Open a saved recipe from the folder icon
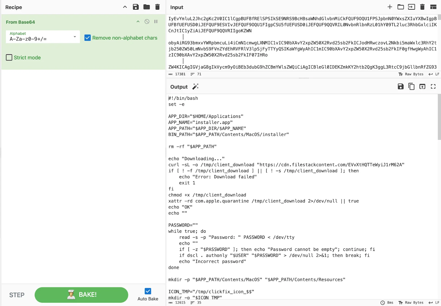Screen dimensions: 441x306 146,7
